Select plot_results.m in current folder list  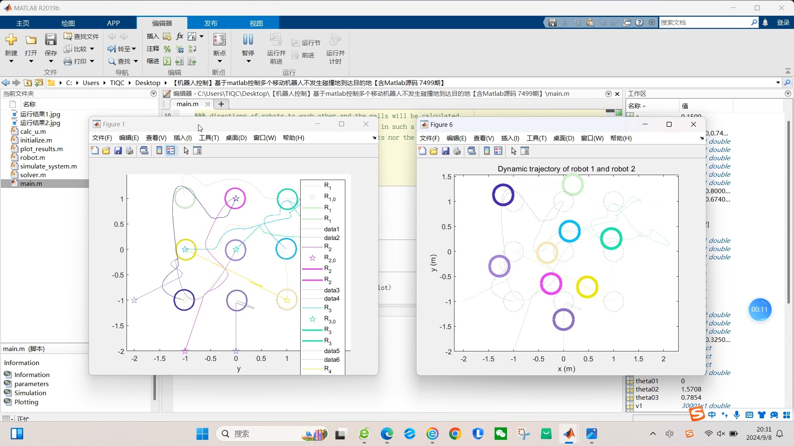41,149
